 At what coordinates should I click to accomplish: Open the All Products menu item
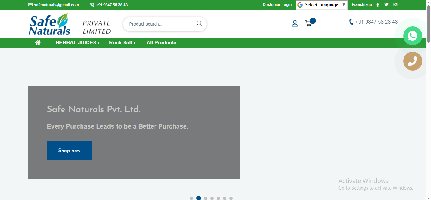161,43
